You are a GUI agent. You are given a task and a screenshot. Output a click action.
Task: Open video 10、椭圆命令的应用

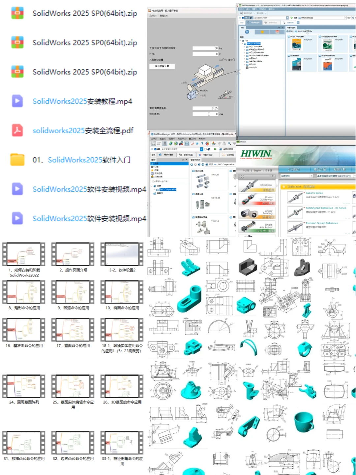[122, 292]
